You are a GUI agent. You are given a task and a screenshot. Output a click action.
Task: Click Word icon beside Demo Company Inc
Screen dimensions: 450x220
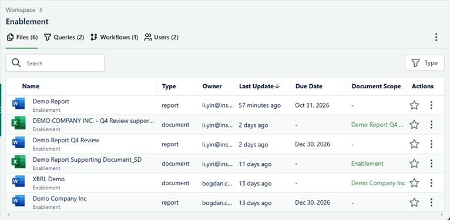(x=18, y=201)
